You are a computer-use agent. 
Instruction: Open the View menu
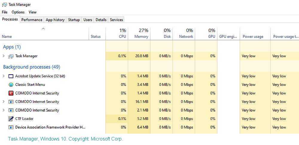coord(32,12)
